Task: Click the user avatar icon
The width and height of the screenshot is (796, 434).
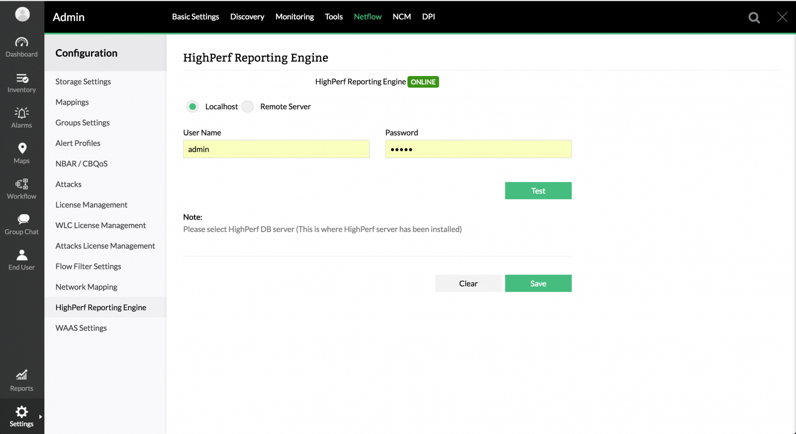Action: [x=22, y=14]
